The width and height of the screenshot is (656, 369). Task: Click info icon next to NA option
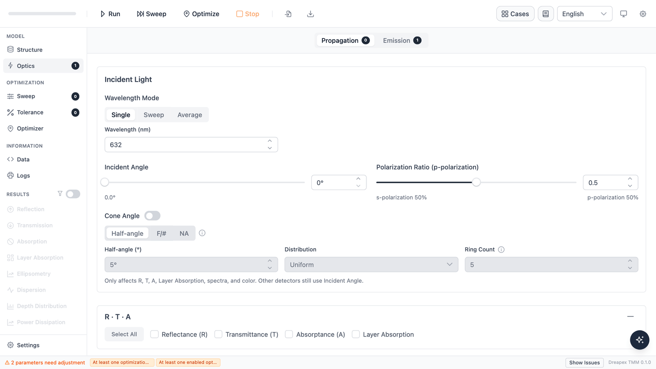click(202, 233)
